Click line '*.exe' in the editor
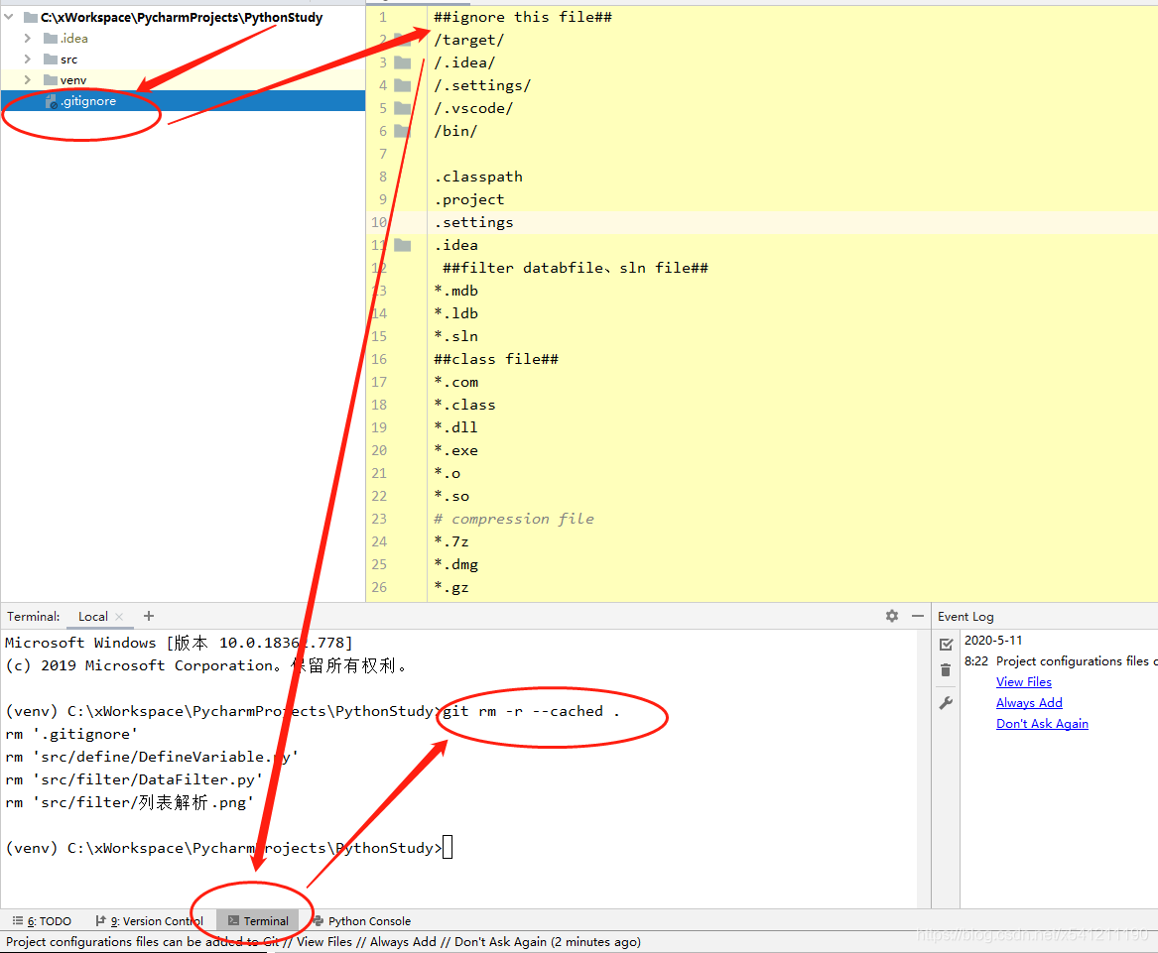 coord(455,450)
